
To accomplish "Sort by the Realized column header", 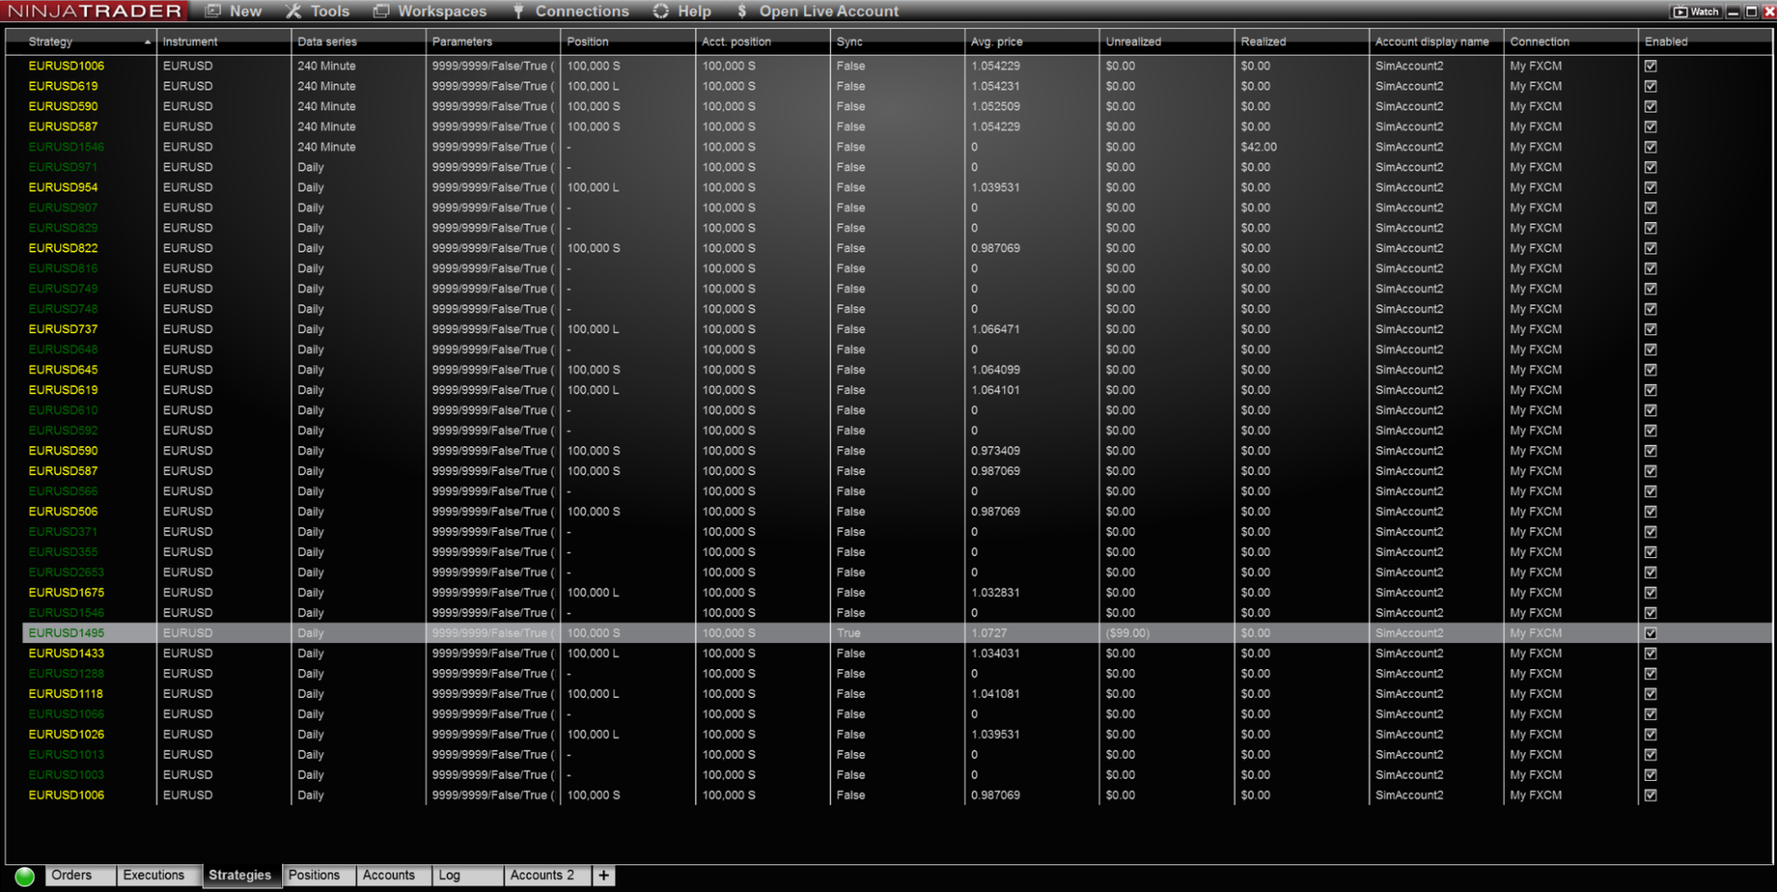I will coord(1302,42).
